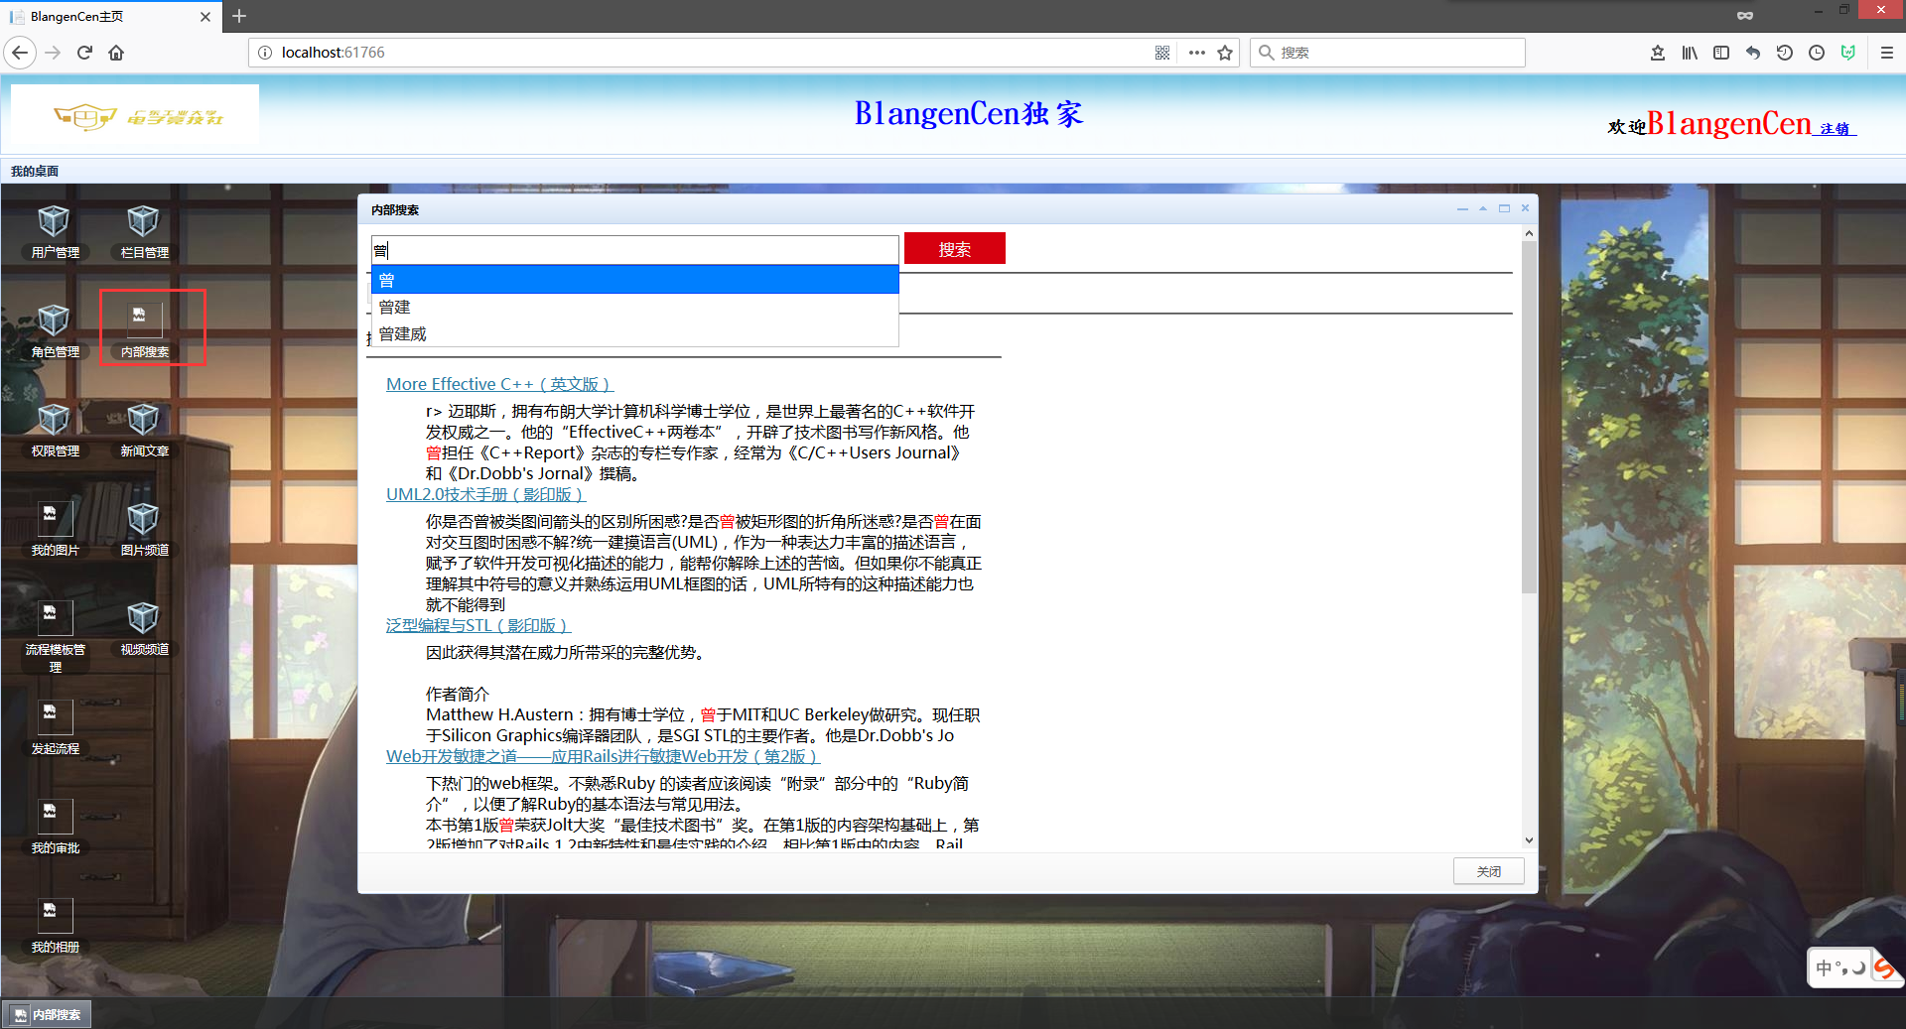Open new browser tab with plus
The image size is (1906, 1029).
239,16
